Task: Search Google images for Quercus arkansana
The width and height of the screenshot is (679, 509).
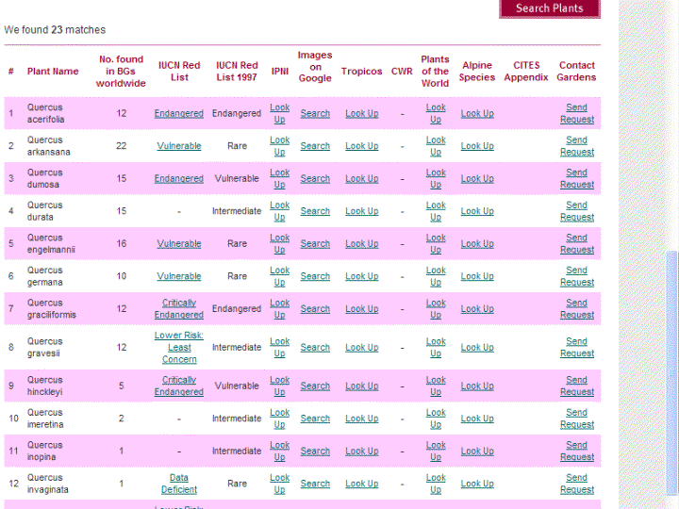Action: pos(315,146)
